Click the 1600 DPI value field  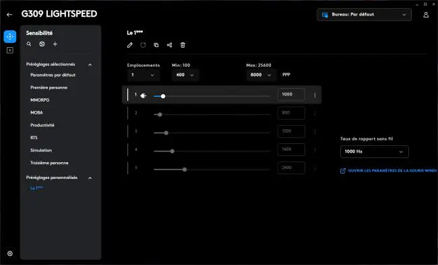pos(291,149)
